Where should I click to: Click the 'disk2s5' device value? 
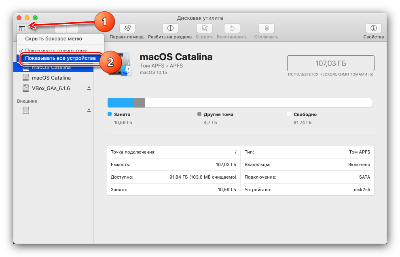(x=362, y=190)
